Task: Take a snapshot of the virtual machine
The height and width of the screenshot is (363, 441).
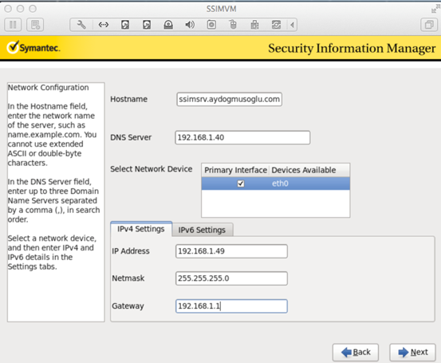Action: click(x=35, y=25)
